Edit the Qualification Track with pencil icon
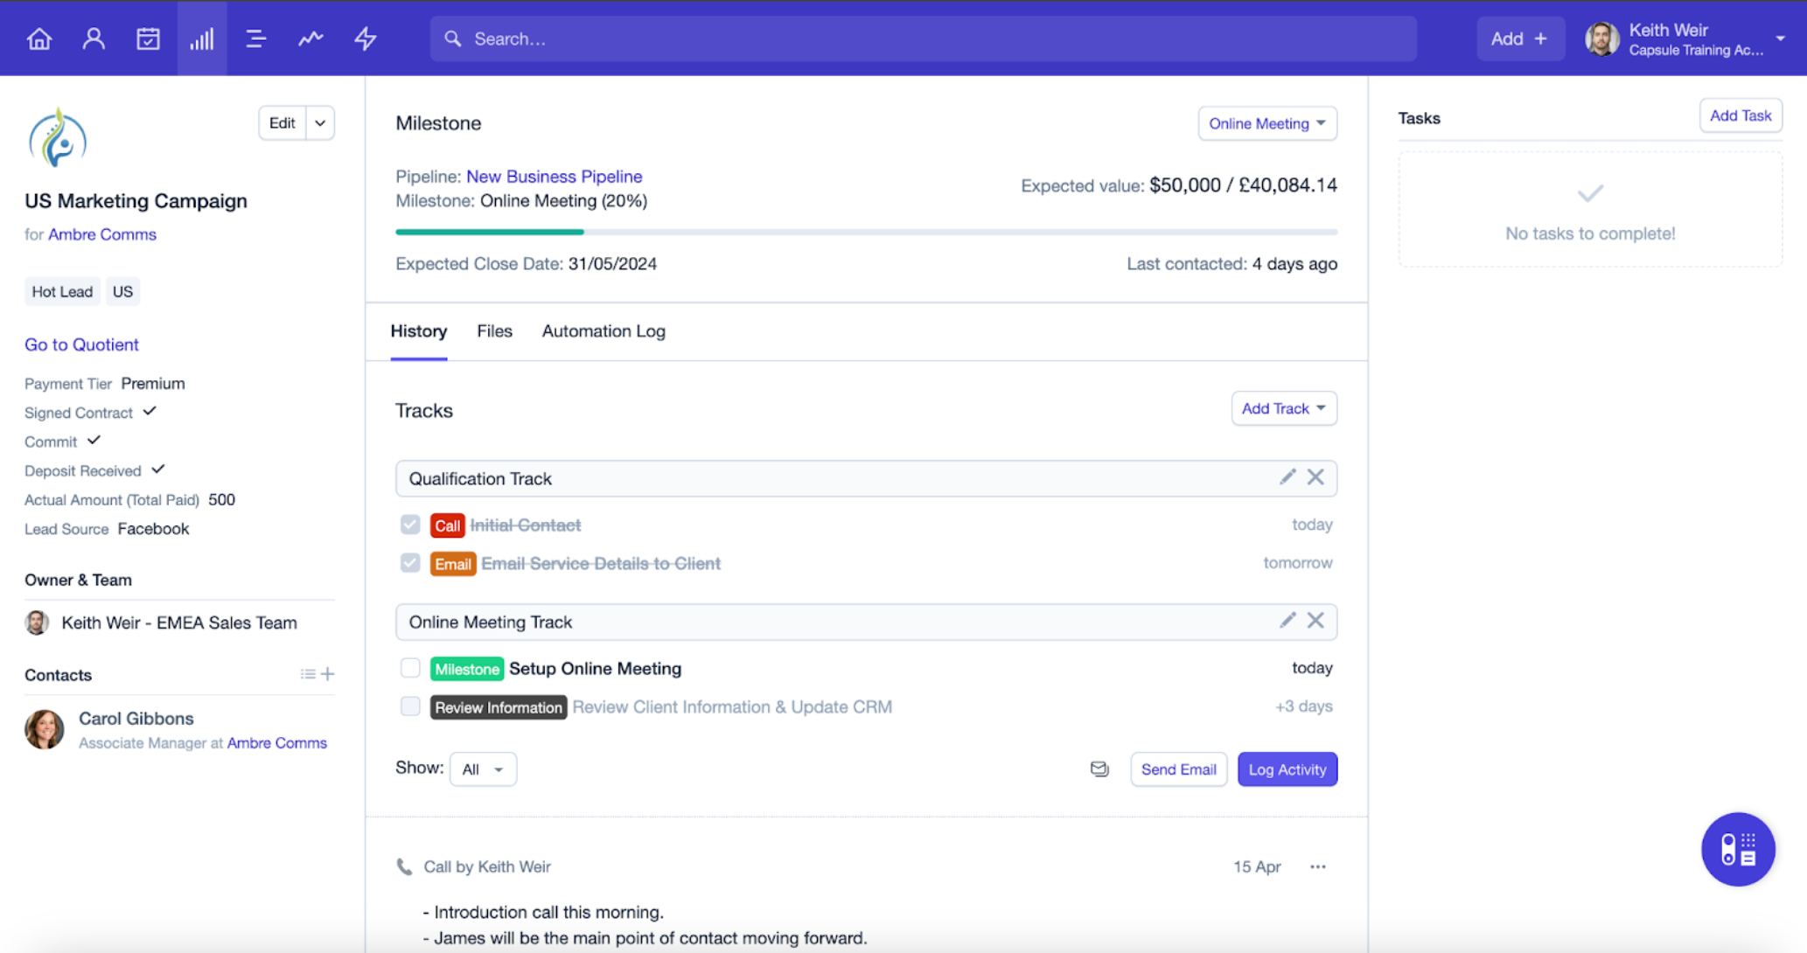The image size is (1807, 953). (1287, 476)
